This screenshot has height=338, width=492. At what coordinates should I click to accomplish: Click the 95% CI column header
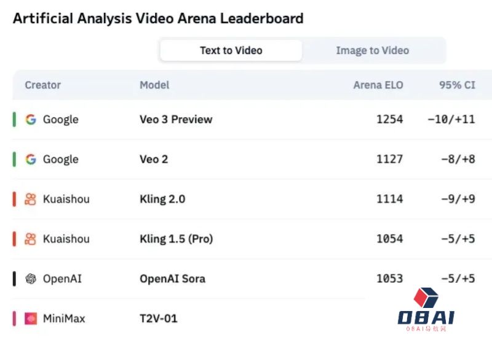457,85
